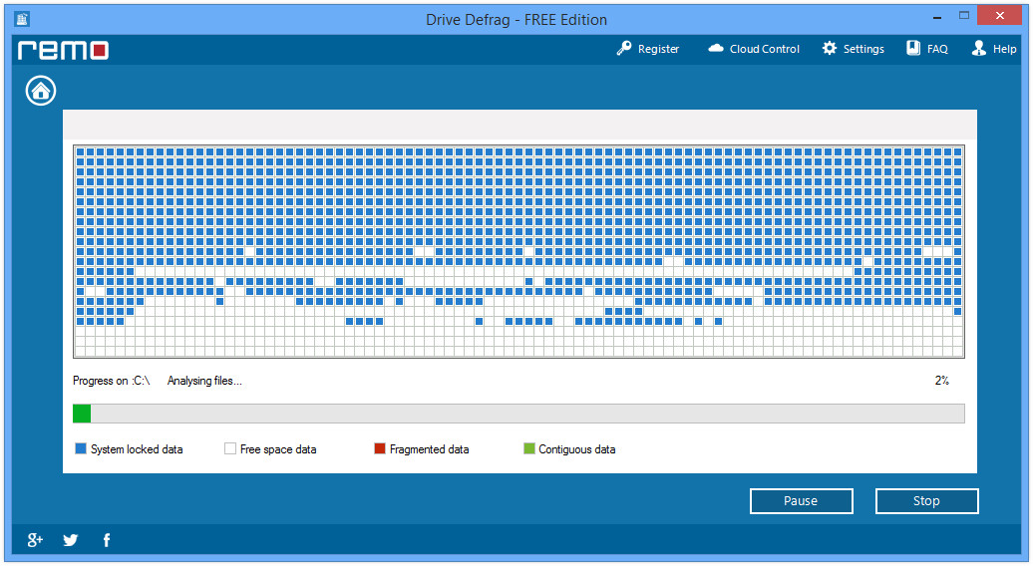Open the Twitter bird icon
This screenshot has width=1033, height=566.
pos(71,540)
